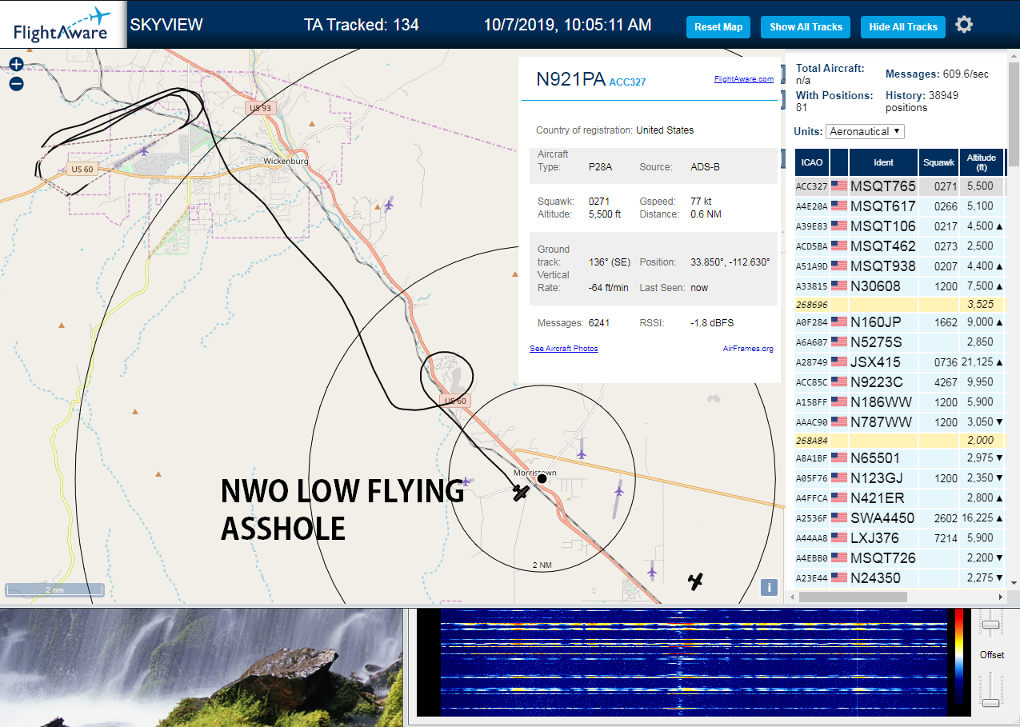Image resolution: width=1020 pixels, height=727 pixels.
Task: Select the MSQT938 aircraft row
Action: coord(899,266)
